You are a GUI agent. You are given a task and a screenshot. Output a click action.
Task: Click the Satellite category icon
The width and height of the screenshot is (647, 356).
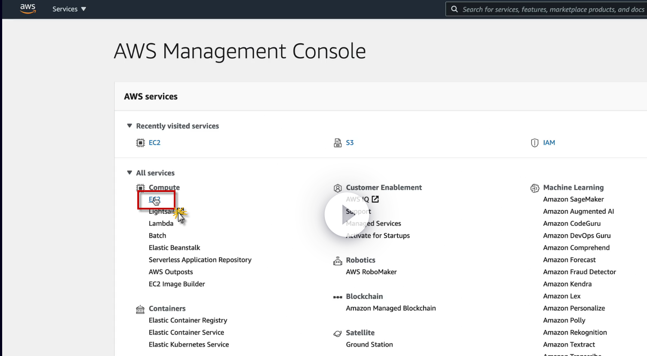[338, 333]
